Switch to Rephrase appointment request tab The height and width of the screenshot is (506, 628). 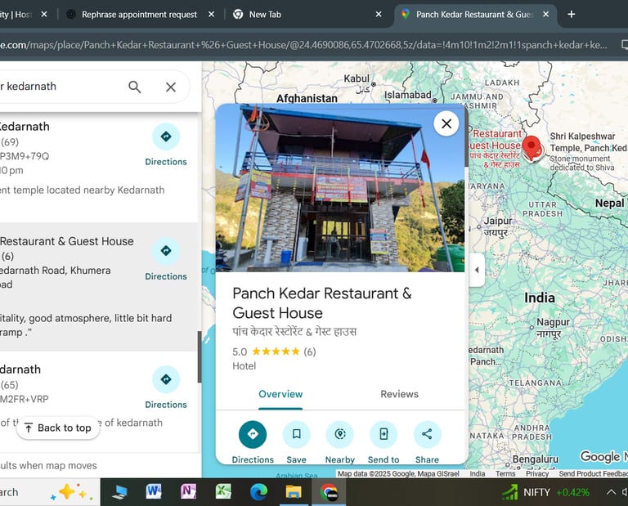click(x=139, y=15)
